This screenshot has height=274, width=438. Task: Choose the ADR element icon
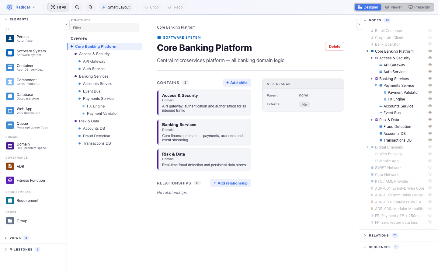coord(10,166)
